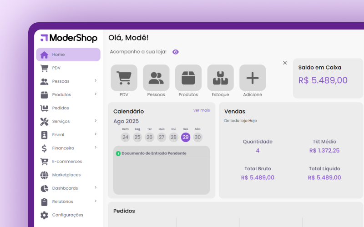Open the PDV shortcut tile
Image resolution: width=364 pixels, height=227 pixels.
124,78
